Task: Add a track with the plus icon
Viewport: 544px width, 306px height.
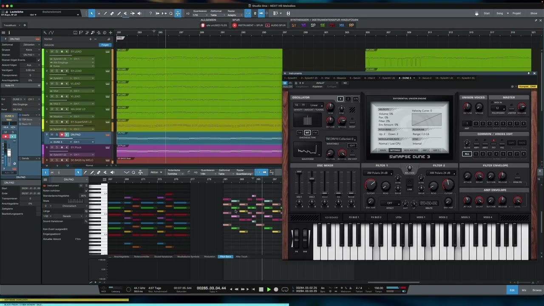Action: click(x=110, y=32)
